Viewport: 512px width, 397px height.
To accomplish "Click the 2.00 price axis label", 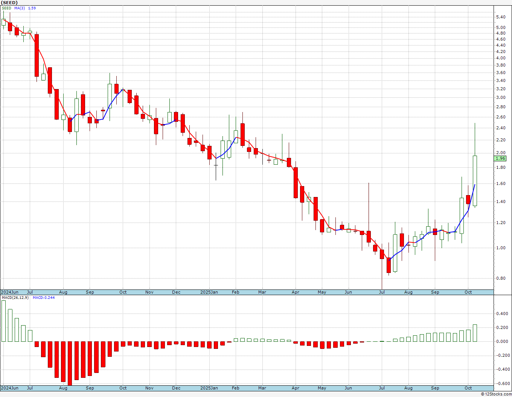I will [x=501, y=153].
